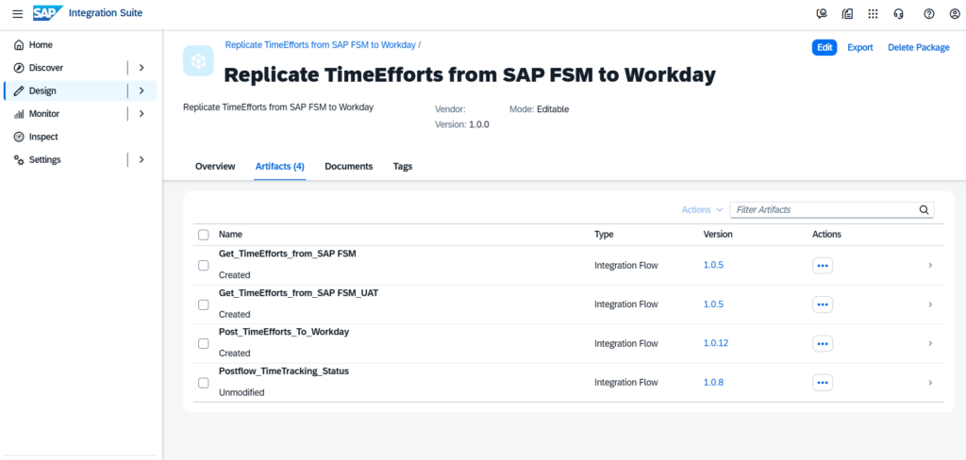Image resolution: width=966 pixels, height=460 pixels.
Task: Open the Post_TimeEfforts_To_Workday artifact name
Action: tap(284, 332)
